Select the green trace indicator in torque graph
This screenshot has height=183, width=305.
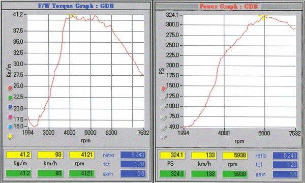10,98
